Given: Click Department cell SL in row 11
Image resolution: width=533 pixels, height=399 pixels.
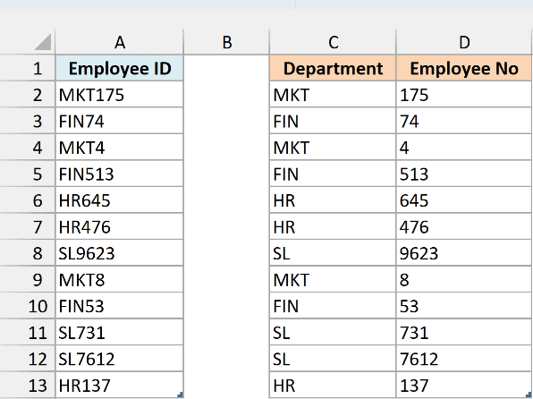Looking at the screenshot, I should (x=333, y=332).
